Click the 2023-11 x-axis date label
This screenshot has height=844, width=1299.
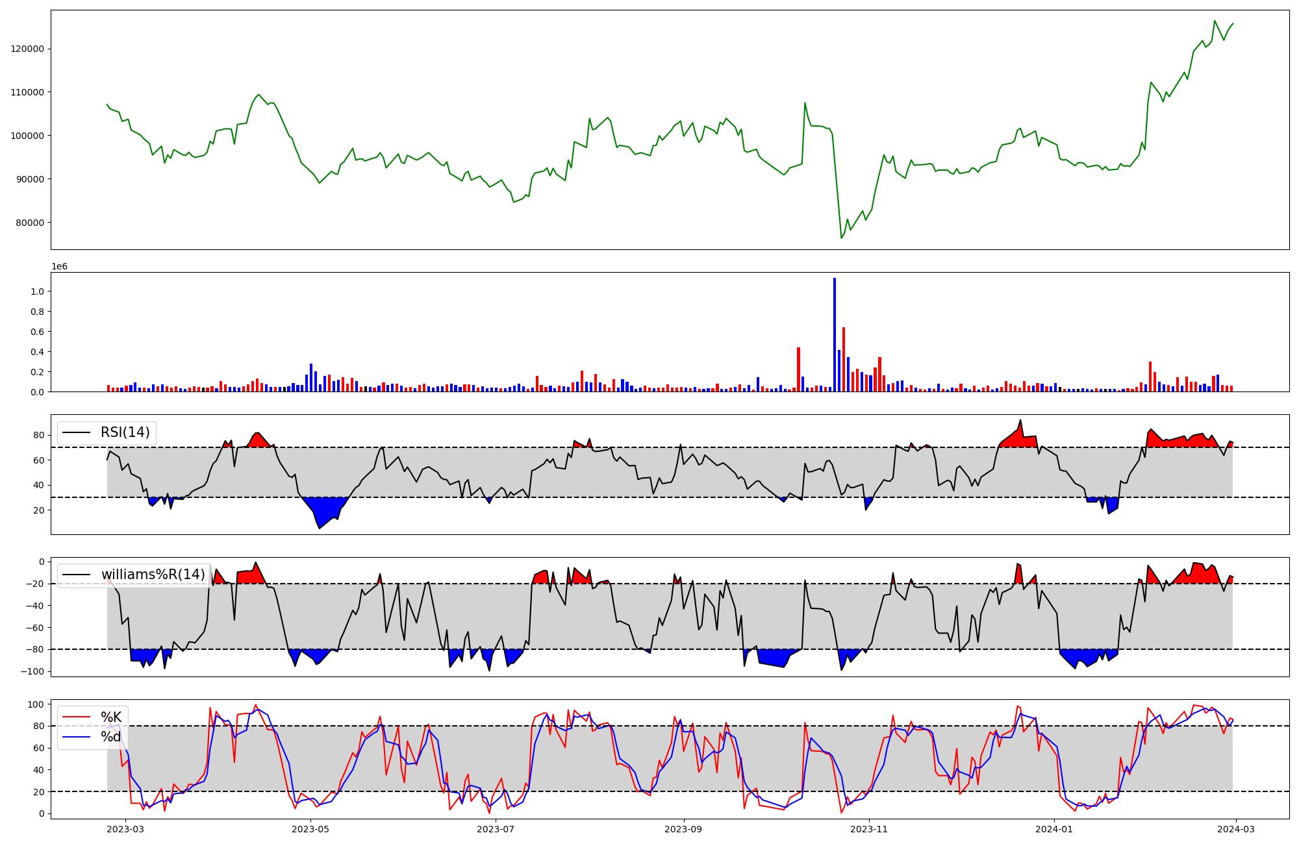869,829
